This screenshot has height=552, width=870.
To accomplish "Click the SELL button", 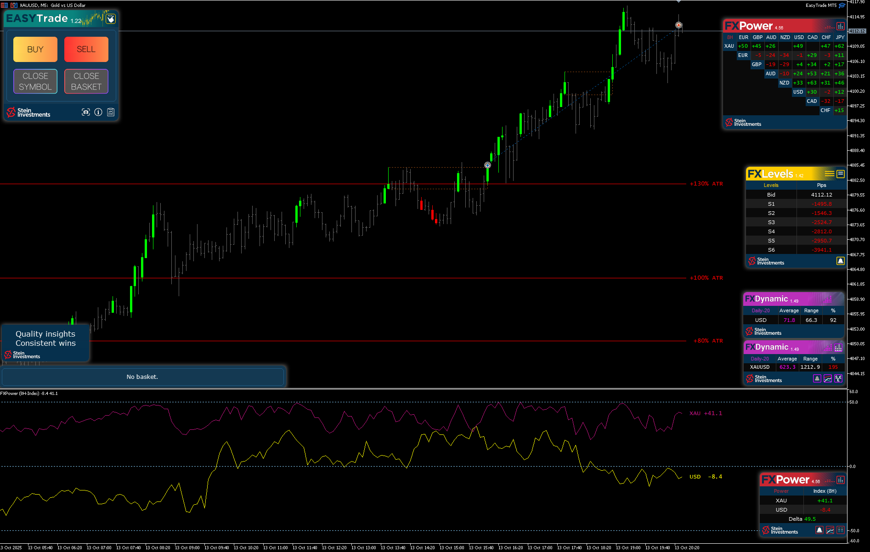I will coord(86,49).
